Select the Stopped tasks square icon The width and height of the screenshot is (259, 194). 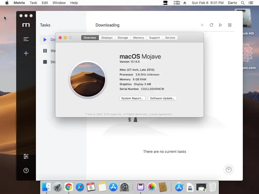45,62
